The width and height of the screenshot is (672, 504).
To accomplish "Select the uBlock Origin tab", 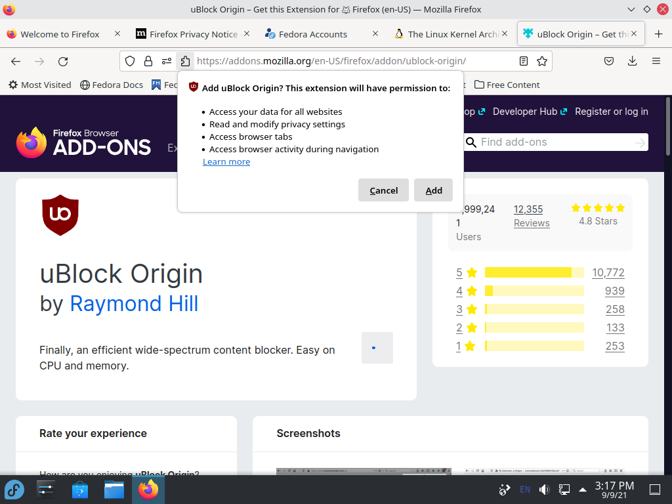I will pyautogui.click(x=581, y=34).
